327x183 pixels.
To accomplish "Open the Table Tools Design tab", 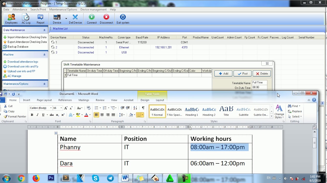I will pos(145,100).
